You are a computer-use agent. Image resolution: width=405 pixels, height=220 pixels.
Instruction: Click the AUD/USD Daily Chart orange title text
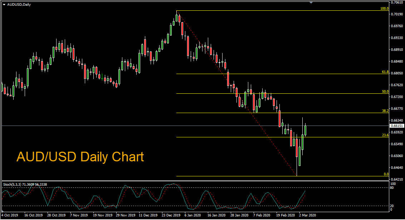point(80,157)
